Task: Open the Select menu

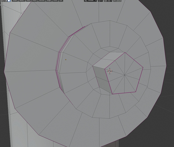Action: tap(22, 1)
